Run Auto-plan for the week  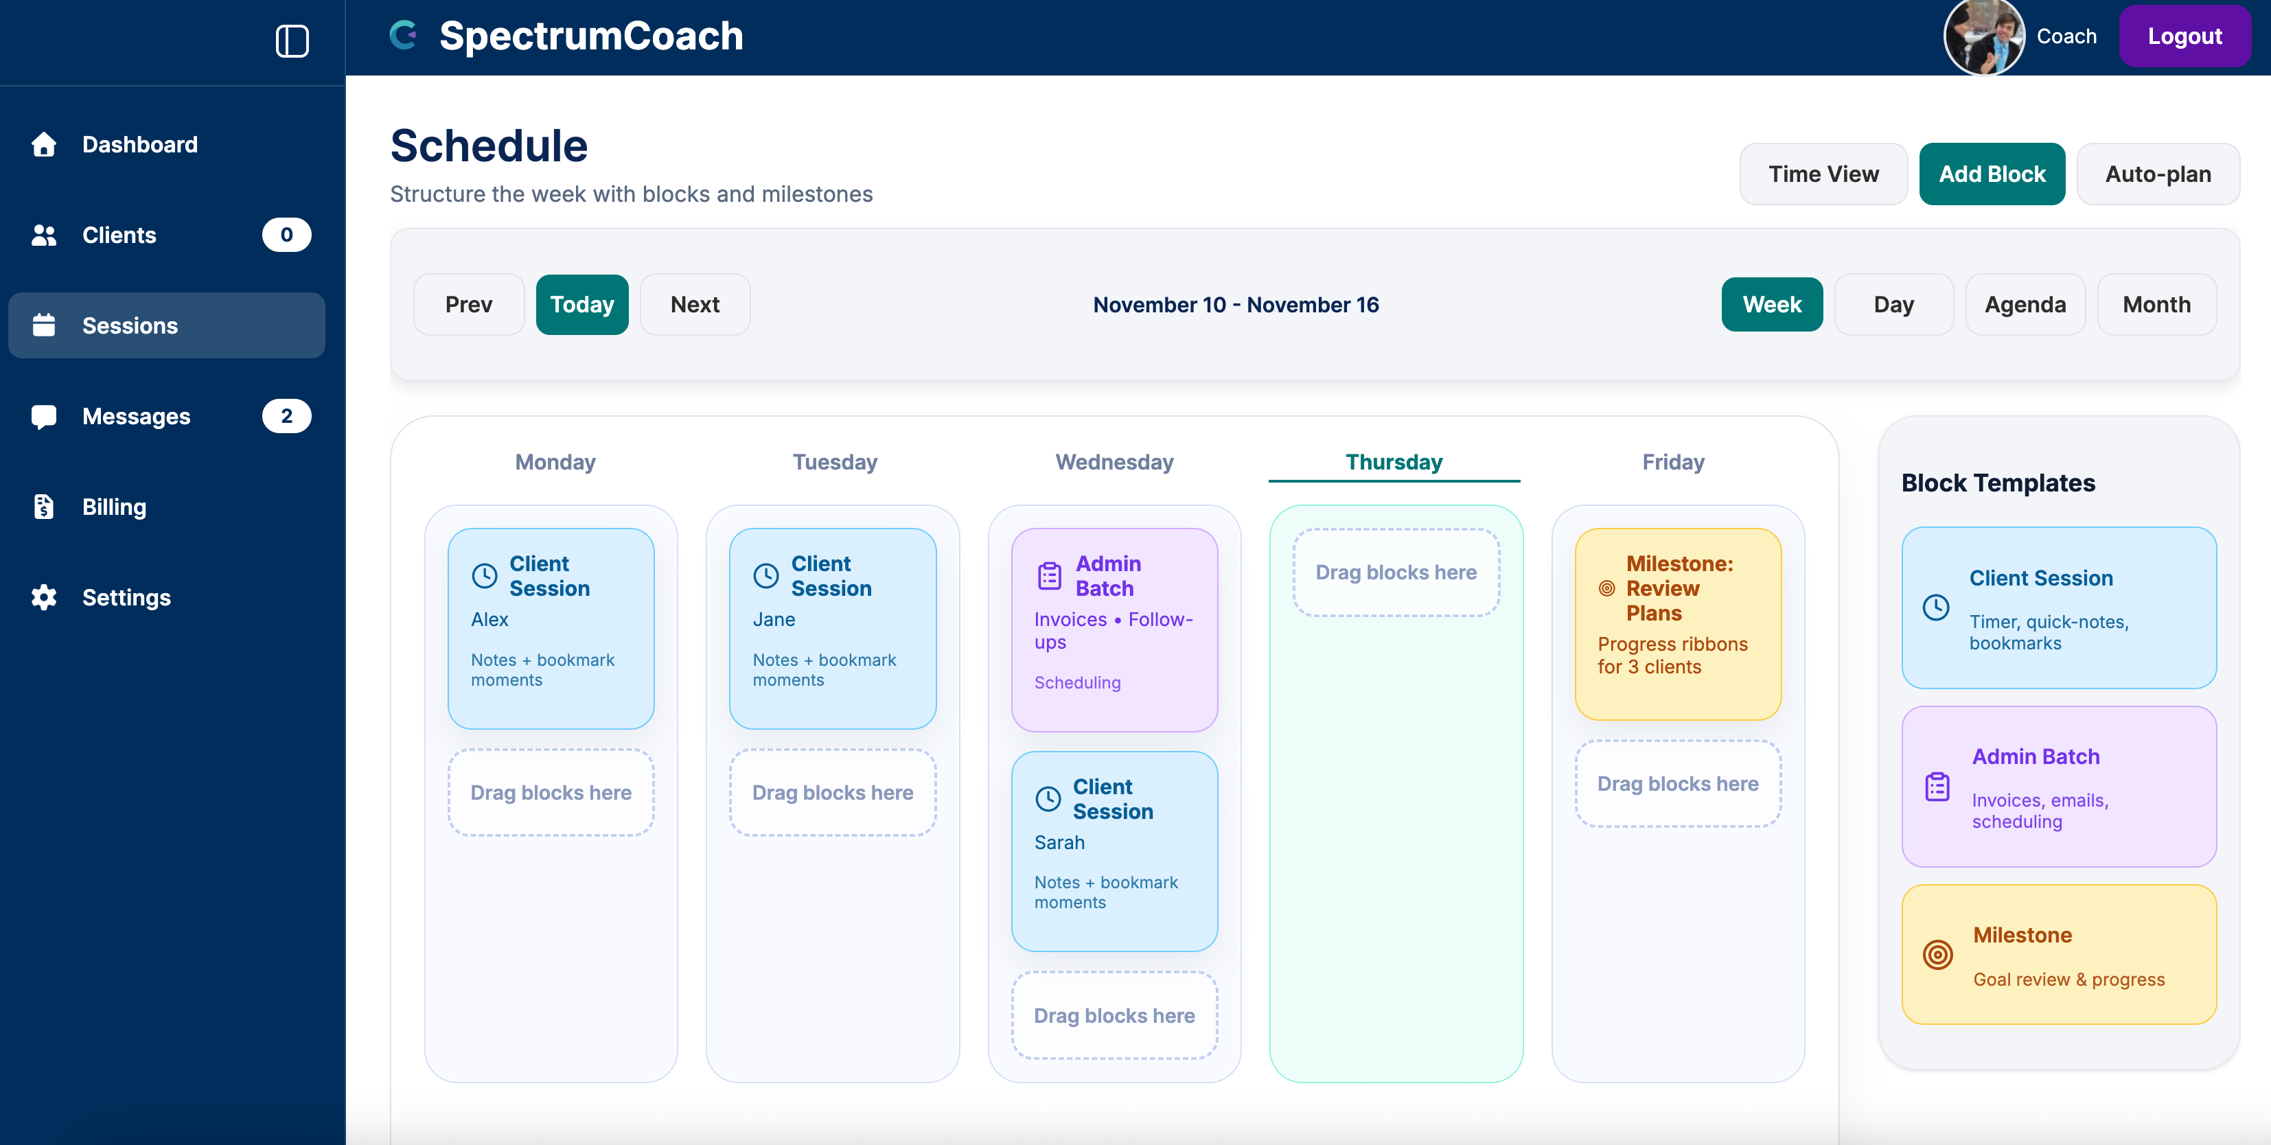[x=2158, y=174]
